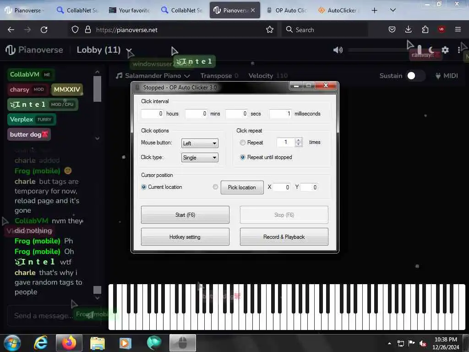
Task: Open the Action Center flag icon
Action: click(412, 343)
